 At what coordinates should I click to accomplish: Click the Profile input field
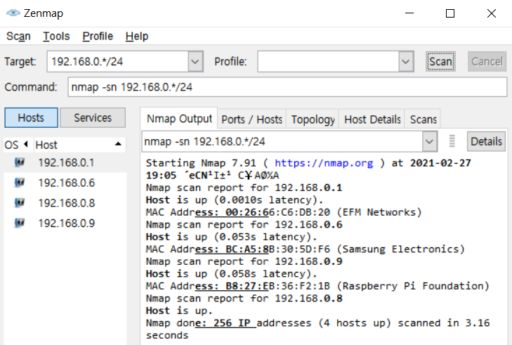click(328, 61)
